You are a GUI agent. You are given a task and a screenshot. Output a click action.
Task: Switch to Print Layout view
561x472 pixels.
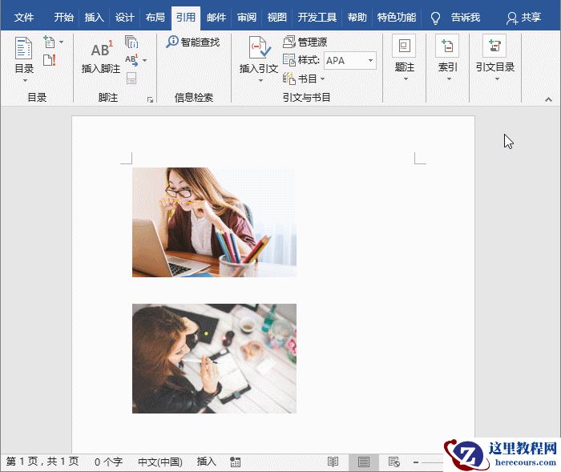tap(364, 462)
